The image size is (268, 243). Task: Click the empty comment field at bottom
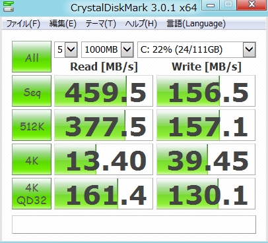tap(134, 225)
